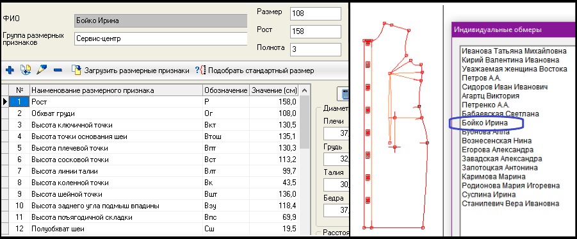Click the Значение (см) column header
Image resolution: width=577 pixels, height=239 pixels.
(275, 90)
